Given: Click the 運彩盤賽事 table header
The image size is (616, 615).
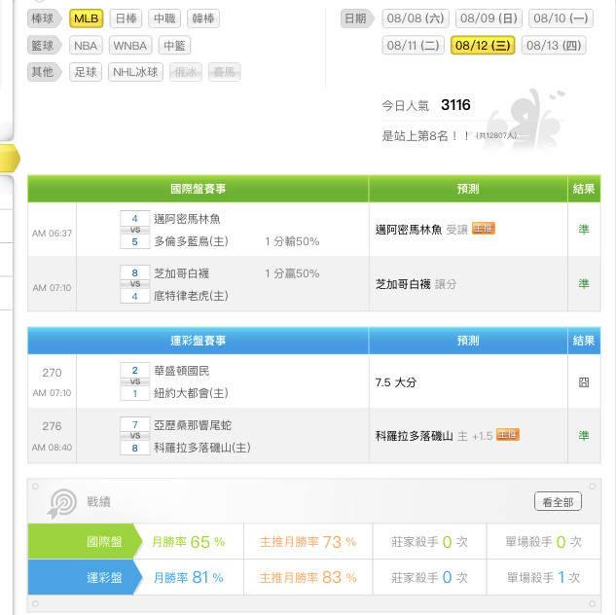Looking at the screenshot, I should (198, 341).
